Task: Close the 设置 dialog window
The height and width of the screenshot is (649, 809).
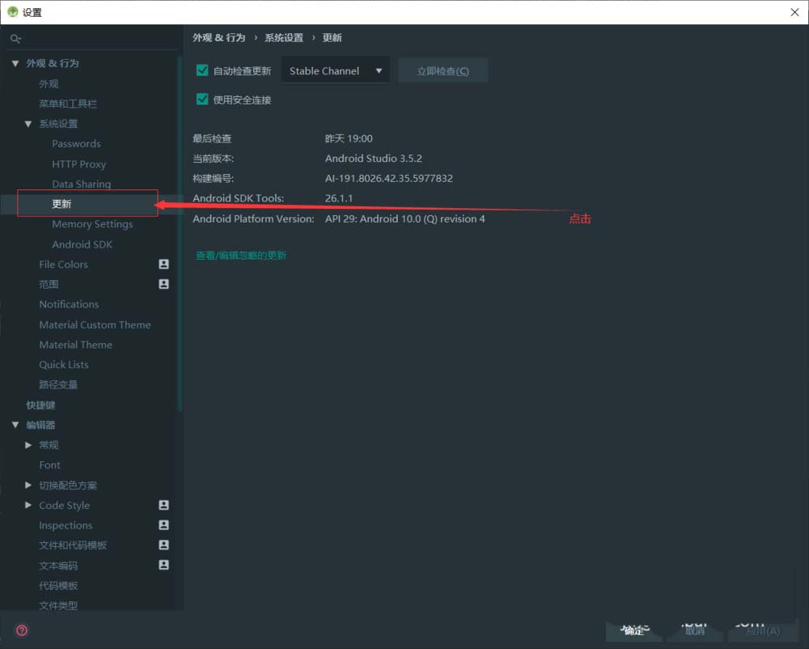Action: [794, 12]
